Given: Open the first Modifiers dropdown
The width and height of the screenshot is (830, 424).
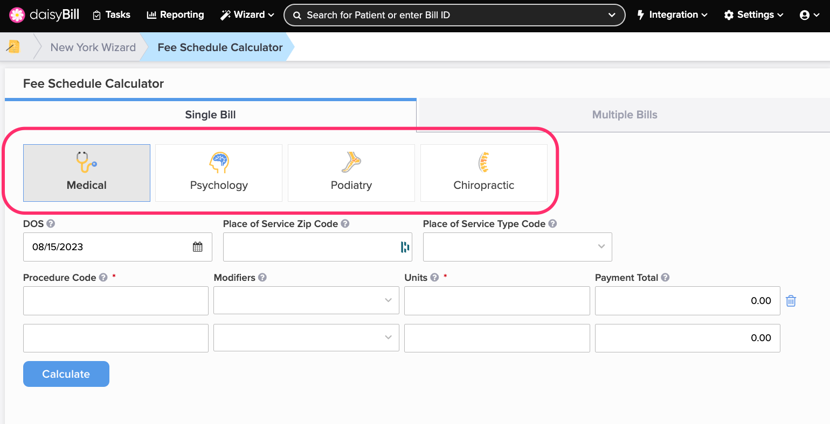Looking at the screenshot, I should point(306,300).
